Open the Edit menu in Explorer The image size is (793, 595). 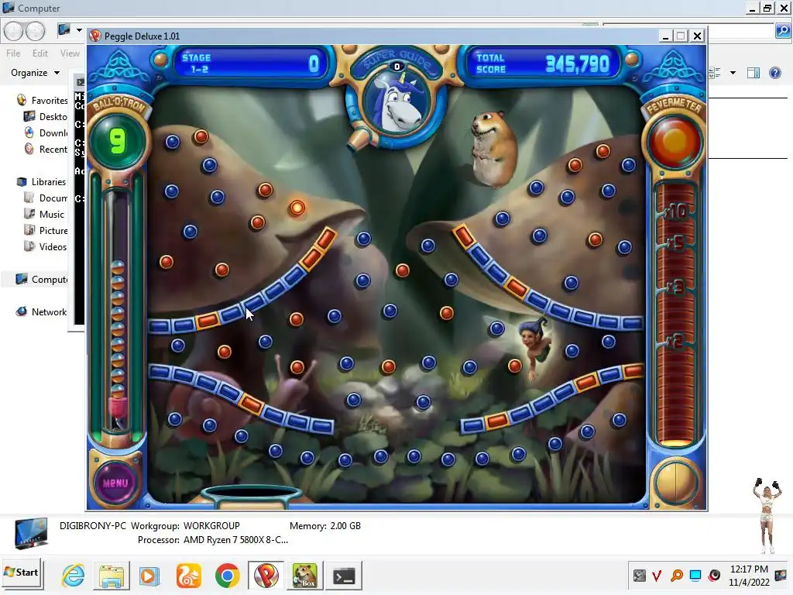[40, 53]
